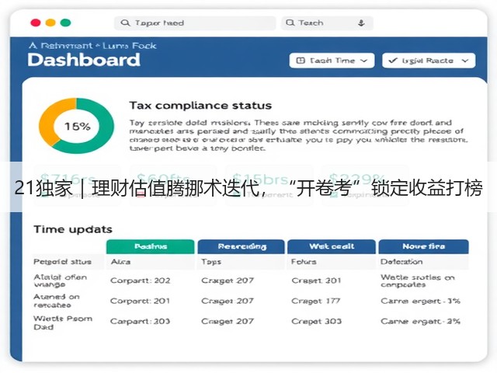Open the 'Tach Time' dropdown
Screen dimensions: 497x373
332,61
